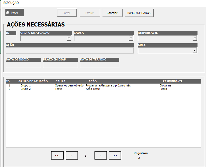Click the Excluir button
The image size is (206, 167).
click(x=90, y=13)
